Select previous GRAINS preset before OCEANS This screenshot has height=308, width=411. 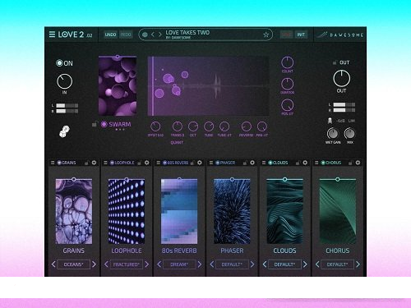click(53, 264)
